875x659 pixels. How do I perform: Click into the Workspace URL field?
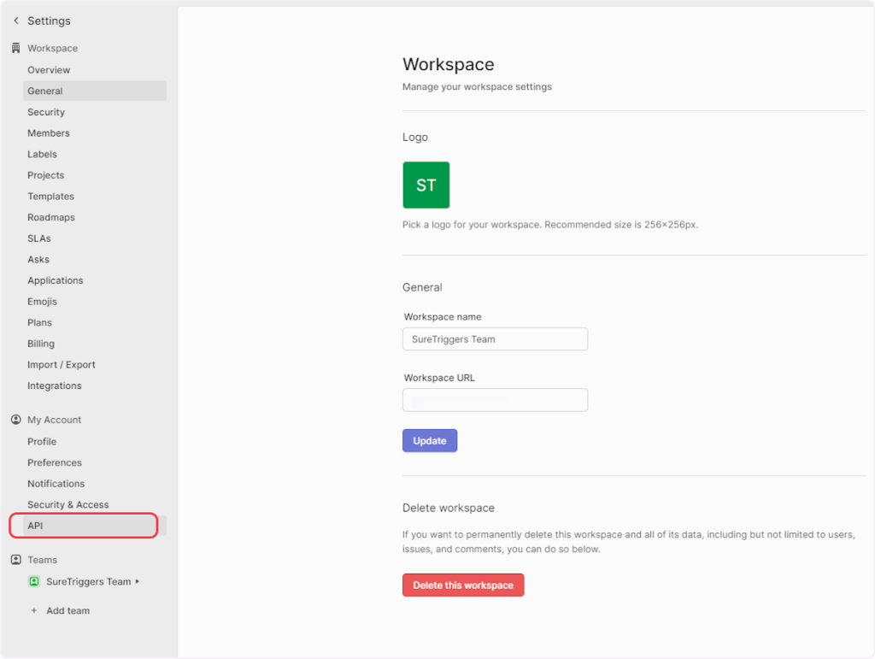pyautogui.click(x=495, y=400)
